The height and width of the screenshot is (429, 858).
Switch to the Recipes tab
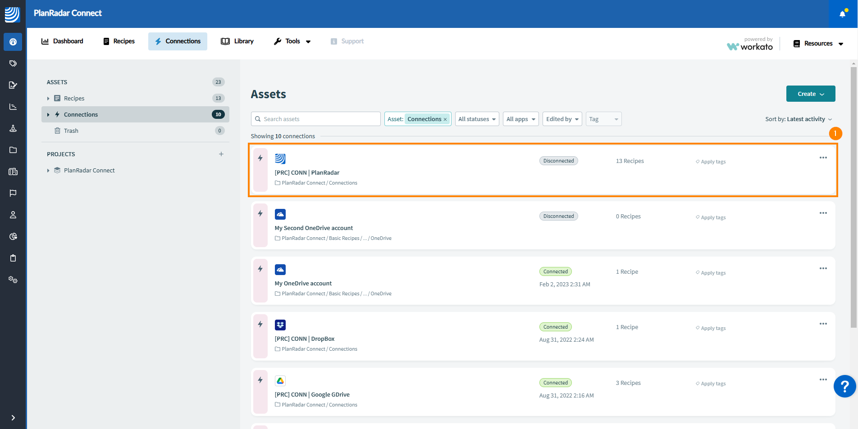119,41
